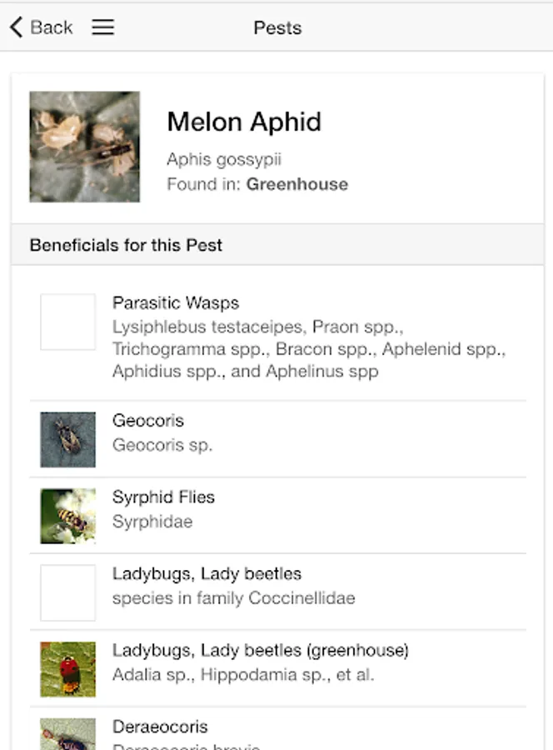Tap the Back chevron arrow icon

16,27
